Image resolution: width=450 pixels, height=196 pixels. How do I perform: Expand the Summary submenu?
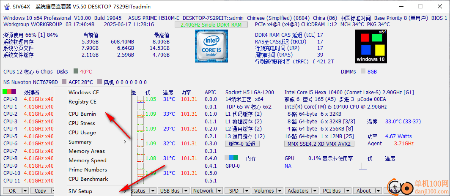pos(92,142)
